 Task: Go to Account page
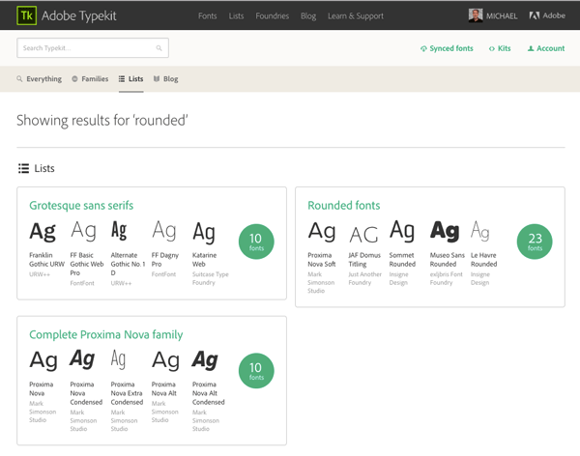(x=546, y=48)
